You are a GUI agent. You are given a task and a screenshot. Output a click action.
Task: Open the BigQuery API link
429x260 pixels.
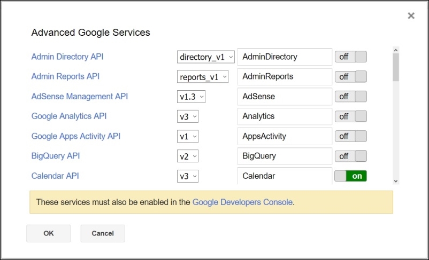click(x=56, y=156)
